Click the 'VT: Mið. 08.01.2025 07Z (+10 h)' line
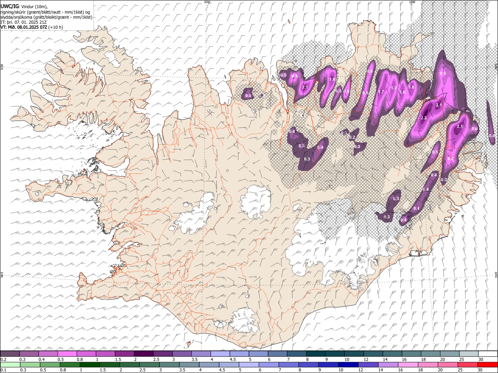Image resolution: width=498 pixels, height=373 pixels. tap(32, 27)
